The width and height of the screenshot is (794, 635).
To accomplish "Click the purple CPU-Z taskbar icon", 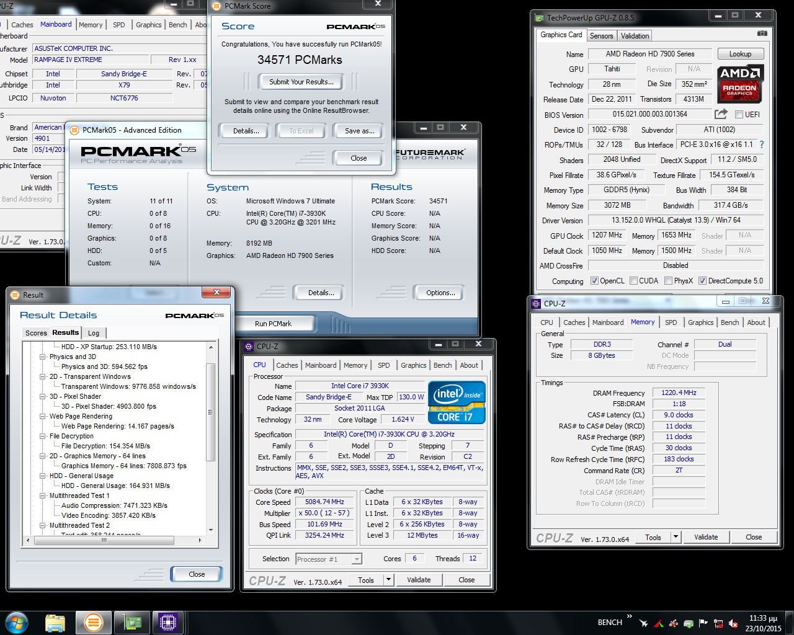I will click(x=168, y=623).
